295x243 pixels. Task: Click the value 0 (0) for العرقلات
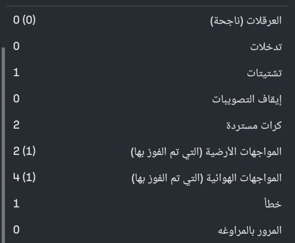click(24, 21)
